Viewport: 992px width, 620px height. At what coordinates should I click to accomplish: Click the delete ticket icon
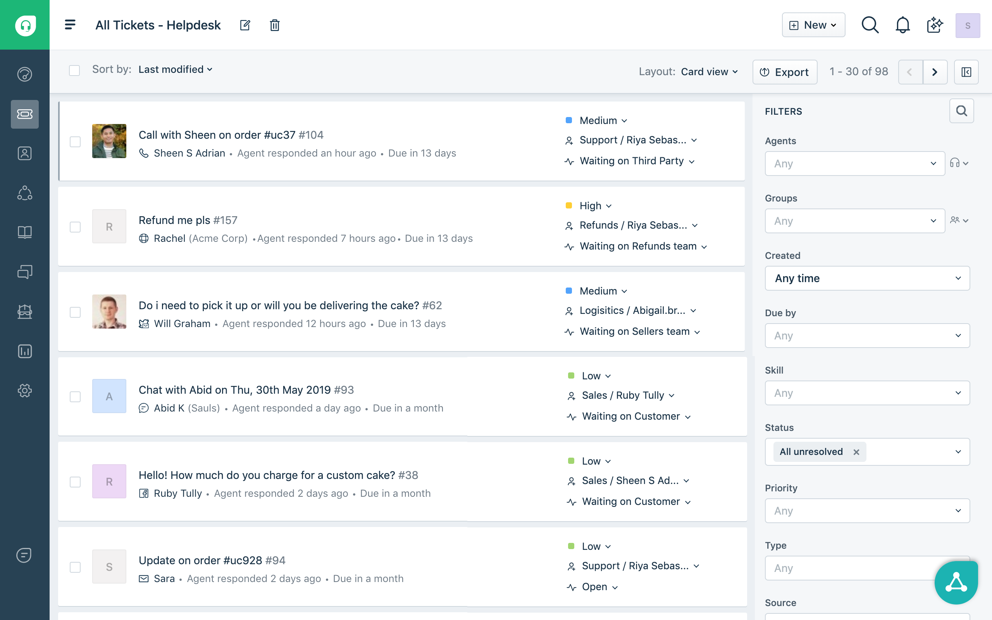click(x=274, y=24)
